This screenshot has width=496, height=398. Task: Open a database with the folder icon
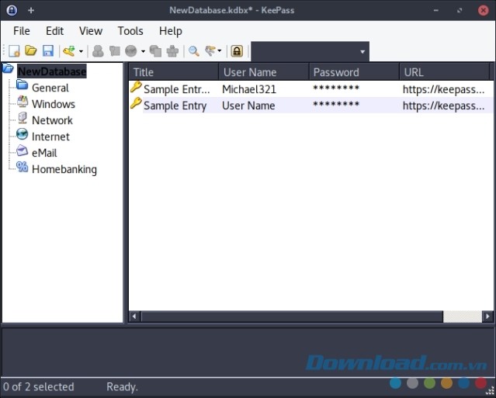tap(31, 50)
